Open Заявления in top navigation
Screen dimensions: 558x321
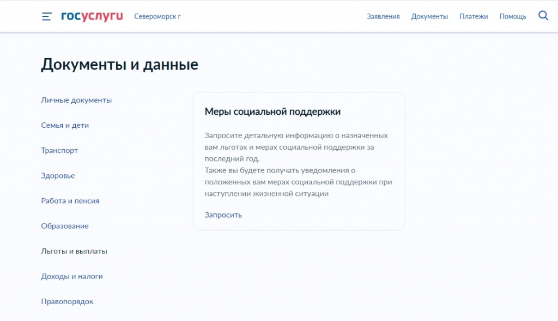[383, 17]
